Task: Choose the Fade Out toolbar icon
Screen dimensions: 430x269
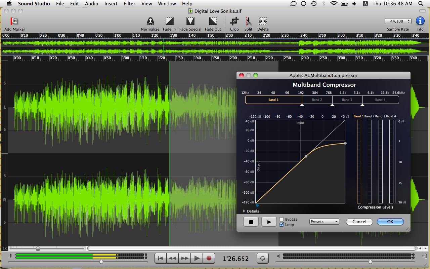Action: (213, 22)
